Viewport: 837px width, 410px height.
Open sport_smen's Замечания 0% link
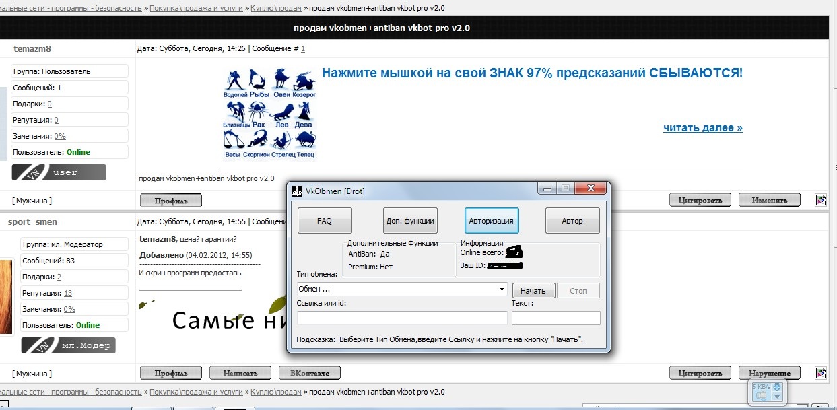pyautogui.click(x=69, y=309)
